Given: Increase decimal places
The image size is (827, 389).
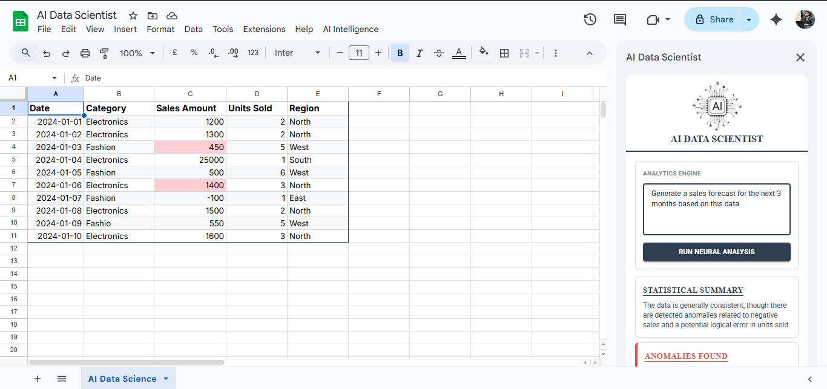Looking at the screenshot, I should [x=233, y=53].
